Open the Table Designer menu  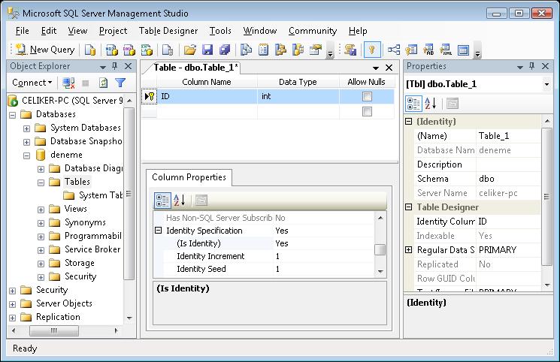(168, 31)
